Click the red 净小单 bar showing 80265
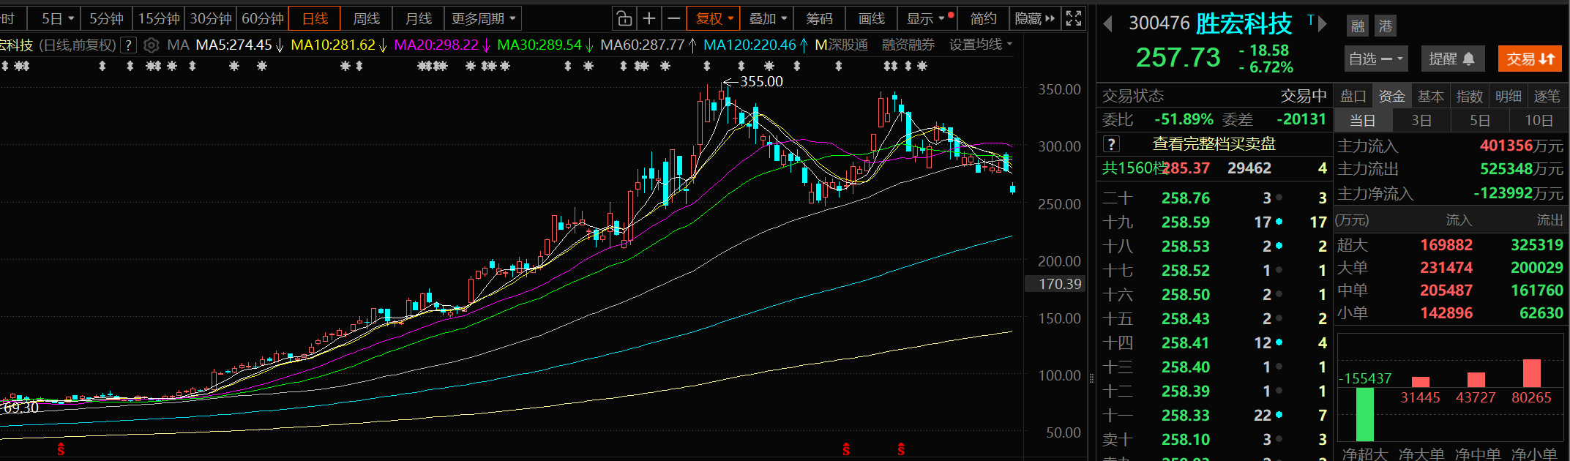The image size is (1570, 461). pos(1531,373)
